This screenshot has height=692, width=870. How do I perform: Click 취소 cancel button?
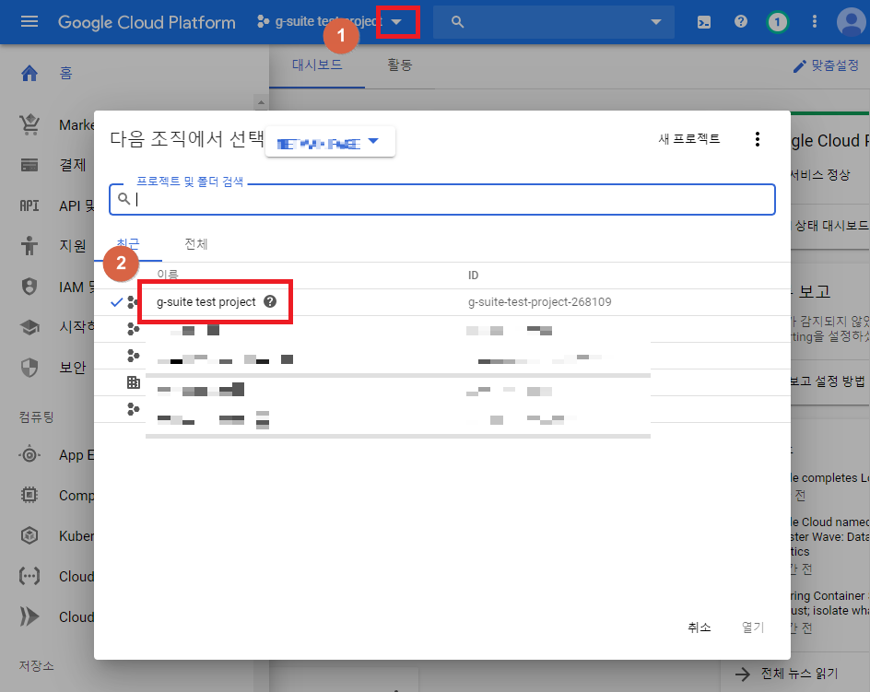point(700,627)
